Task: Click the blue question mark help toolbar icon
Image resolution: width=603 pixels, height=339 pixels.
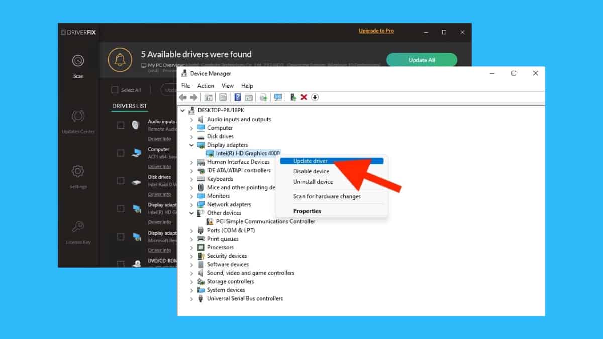Action: [x=238, y=97]
